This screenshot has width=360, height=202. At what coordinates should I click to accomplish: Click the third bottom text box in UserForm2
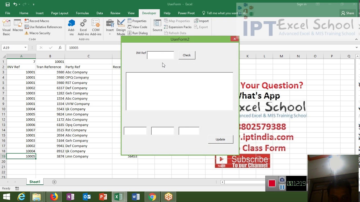point(189,131)
